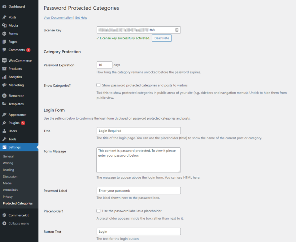Screen dimensions: 296x242
Task: Click the Dashboard gauge icon
Action: 4,6
